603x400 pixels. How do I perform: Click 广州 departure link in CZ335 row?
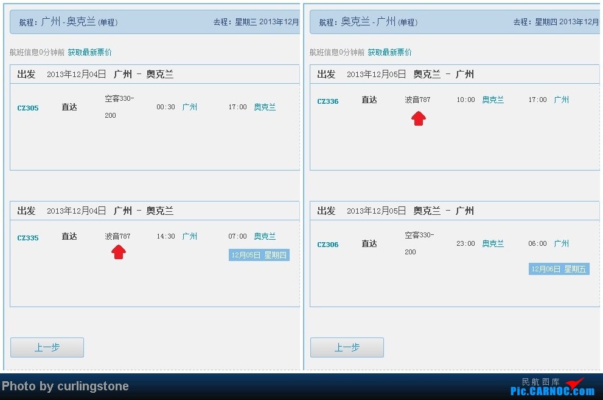pyautogui.click(x=190, y=236)
